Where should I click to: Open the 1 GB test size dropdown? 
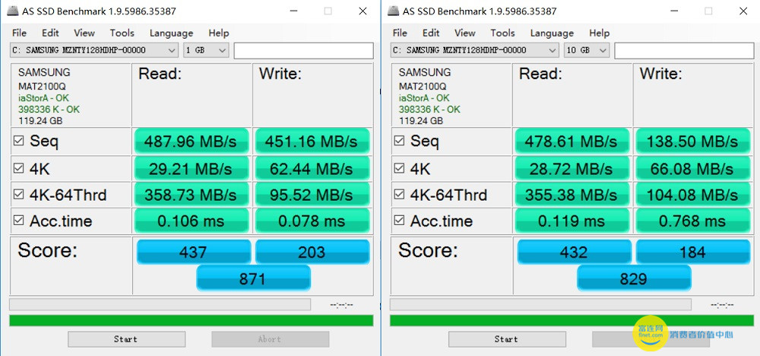[x=206, y=50]
